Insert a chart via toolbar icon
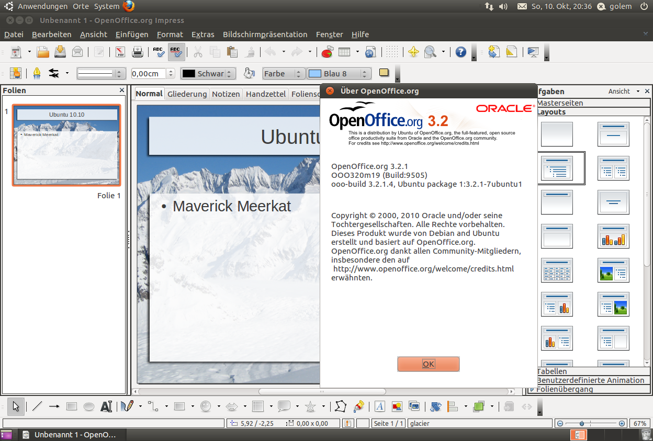Image resolution: width=653 pixels, height=441 pixels. [x=327, y=52]
